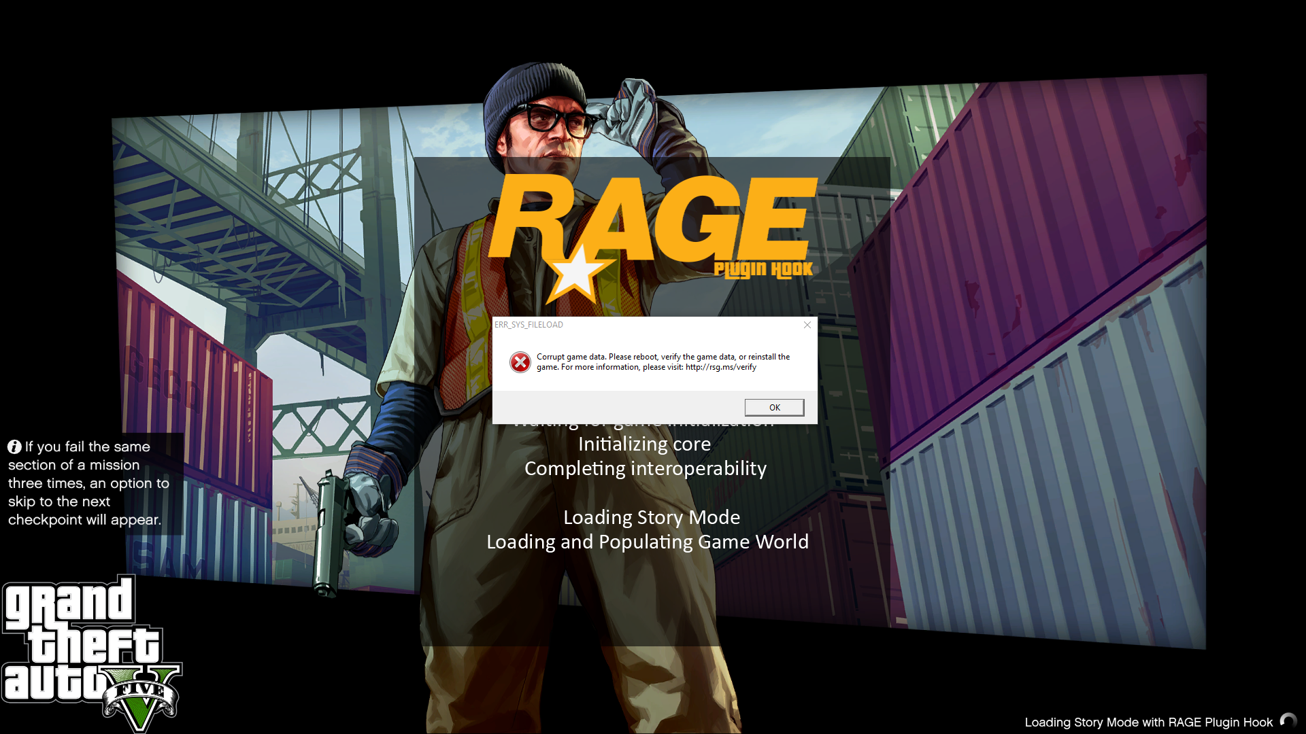The width and height of the screenshot is (1306, 734).
Task: Click the 'Completing interoperability' status line
Action: 645,468
